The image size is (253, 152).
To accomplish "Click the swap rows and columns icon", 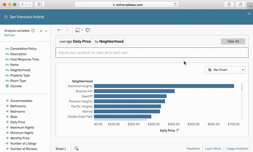I will coord(88,30).
